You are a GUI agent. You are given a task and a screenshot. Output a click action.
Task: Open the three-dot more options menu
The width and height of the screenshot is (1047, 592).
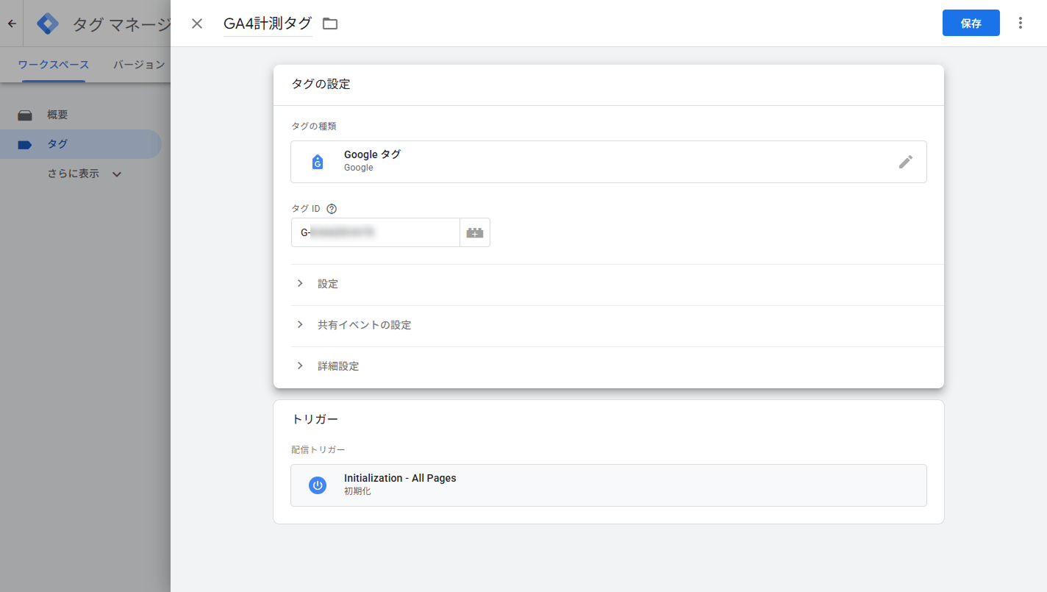tap(1020, 23)
